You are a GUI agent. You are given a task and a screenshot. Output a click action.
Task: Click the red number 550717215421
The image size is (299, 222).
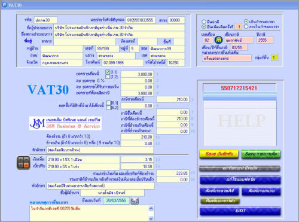(239, 88)
